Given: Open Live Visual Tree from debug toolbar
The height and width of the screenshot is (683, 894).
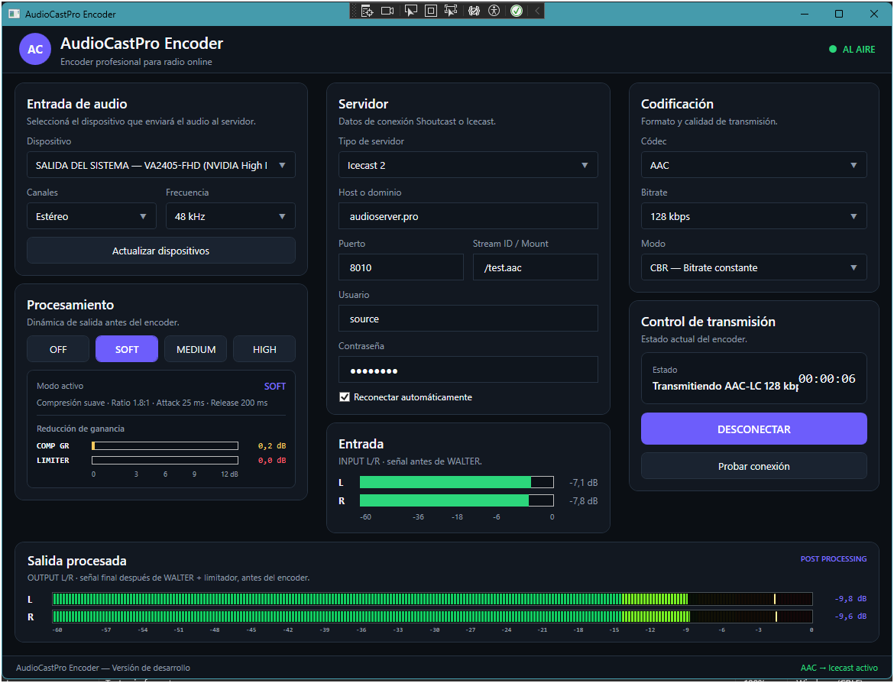Looking at the screenshot, I should (368, 11).
